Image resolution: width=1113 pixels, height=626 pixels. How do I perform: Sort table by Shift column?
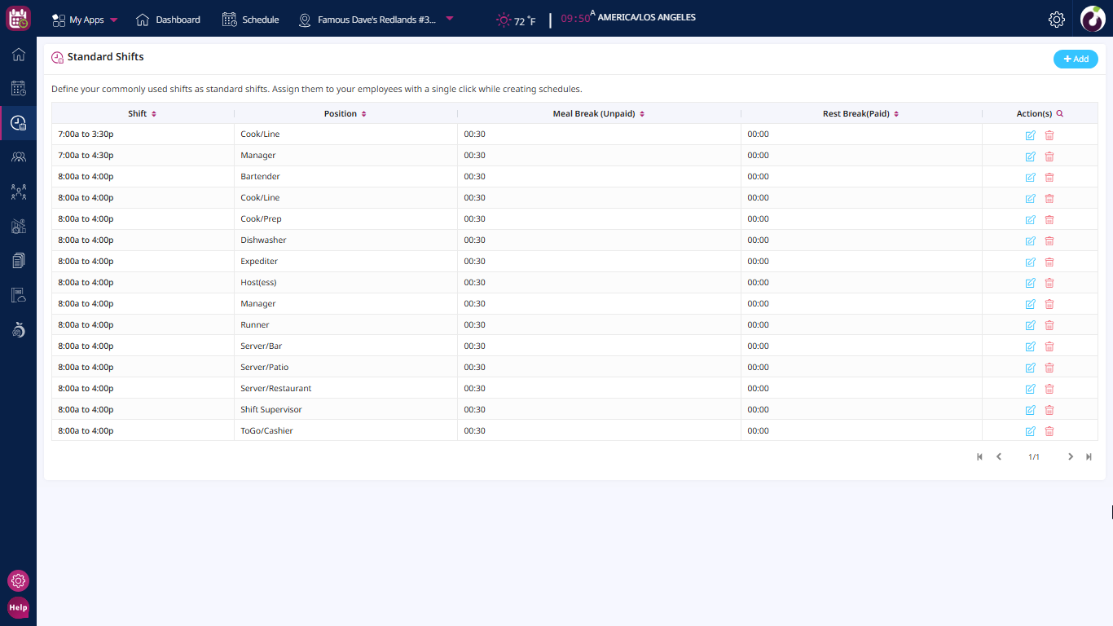(x=153, y=114)
